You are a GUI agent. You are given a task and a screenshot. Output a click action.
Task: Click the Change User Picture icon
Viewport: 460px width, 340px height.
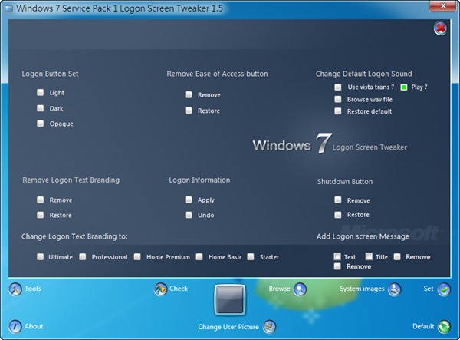[269, 327]
